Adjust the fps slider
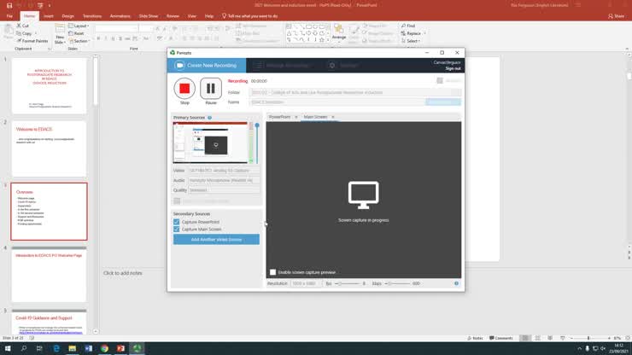The width and height of the screenshot is (632, 355). coord(339,283)
